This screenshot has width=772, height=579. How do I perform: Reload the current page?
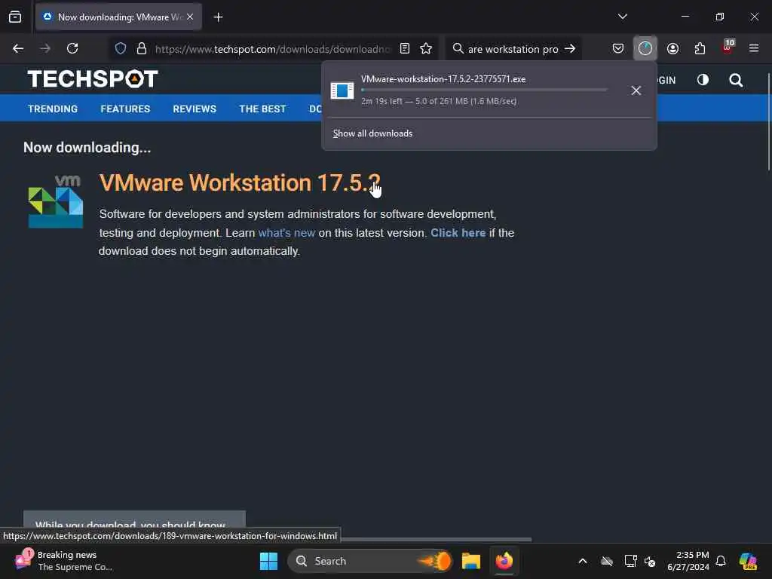(x=72, y=48)
